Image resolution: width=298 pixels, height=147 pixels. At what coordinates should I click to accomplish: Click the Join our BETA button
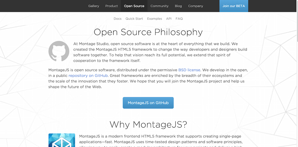(x=234, y=6)
